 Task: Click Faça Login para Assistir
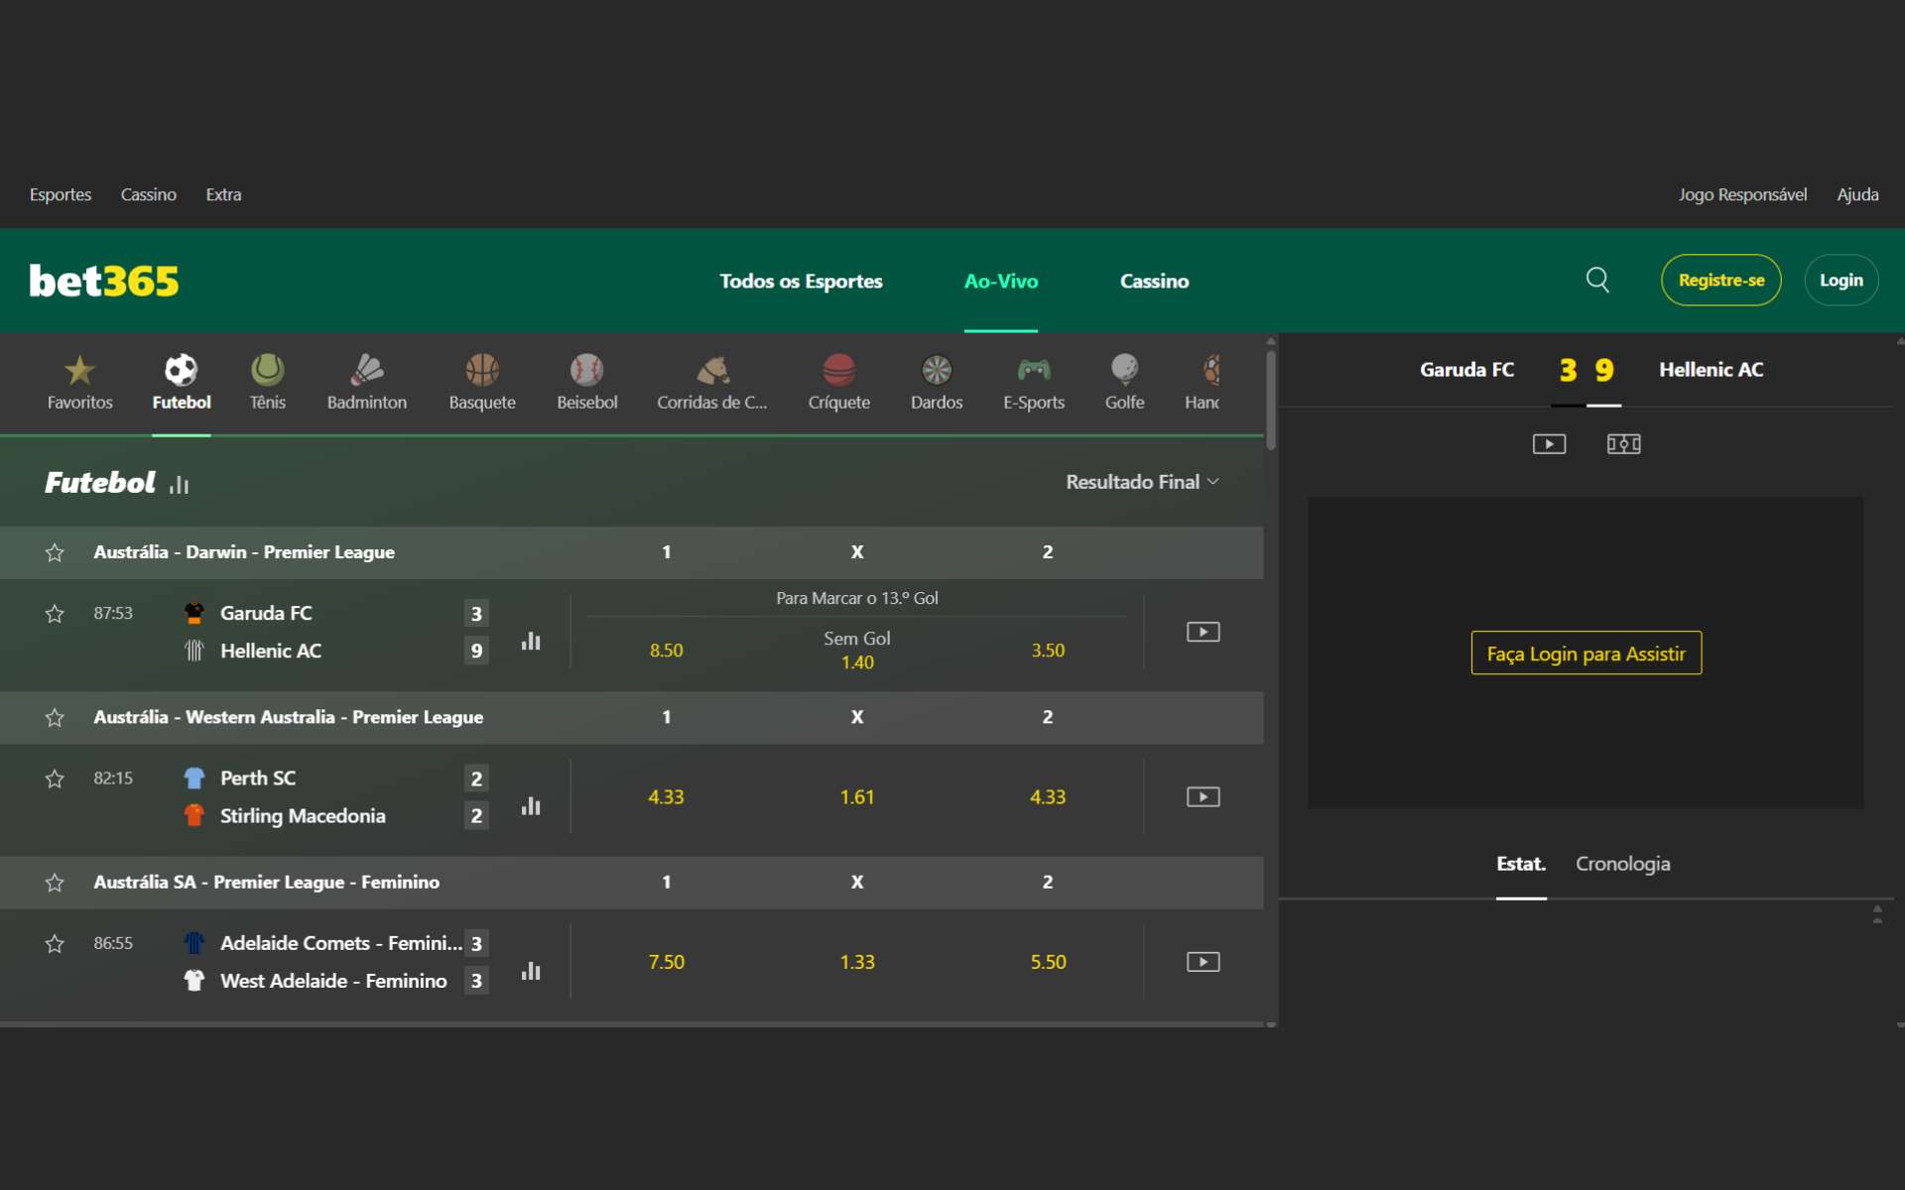pos(1586,654)
